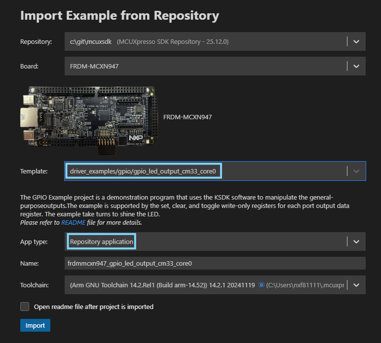Open the README link
381x343 pixels.
[x=74, y=223]
